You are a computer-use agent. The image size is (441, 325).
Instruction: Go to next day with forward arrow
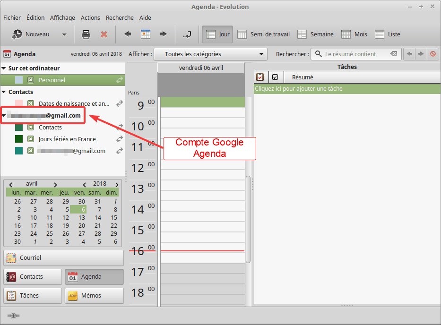(164, 34)
